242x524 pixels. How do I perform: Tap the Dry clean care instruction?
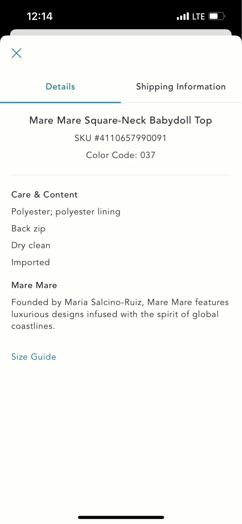(x=31, y=245)
